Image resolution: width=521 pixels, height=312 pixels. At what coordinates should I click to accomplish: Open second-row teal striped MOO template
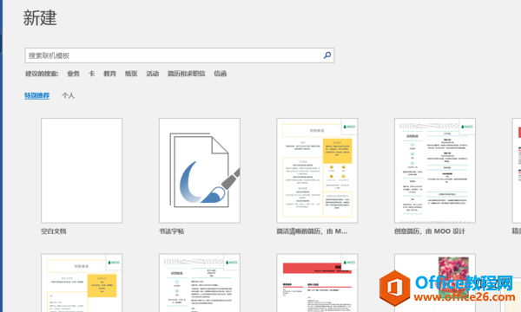click(200, 283)
